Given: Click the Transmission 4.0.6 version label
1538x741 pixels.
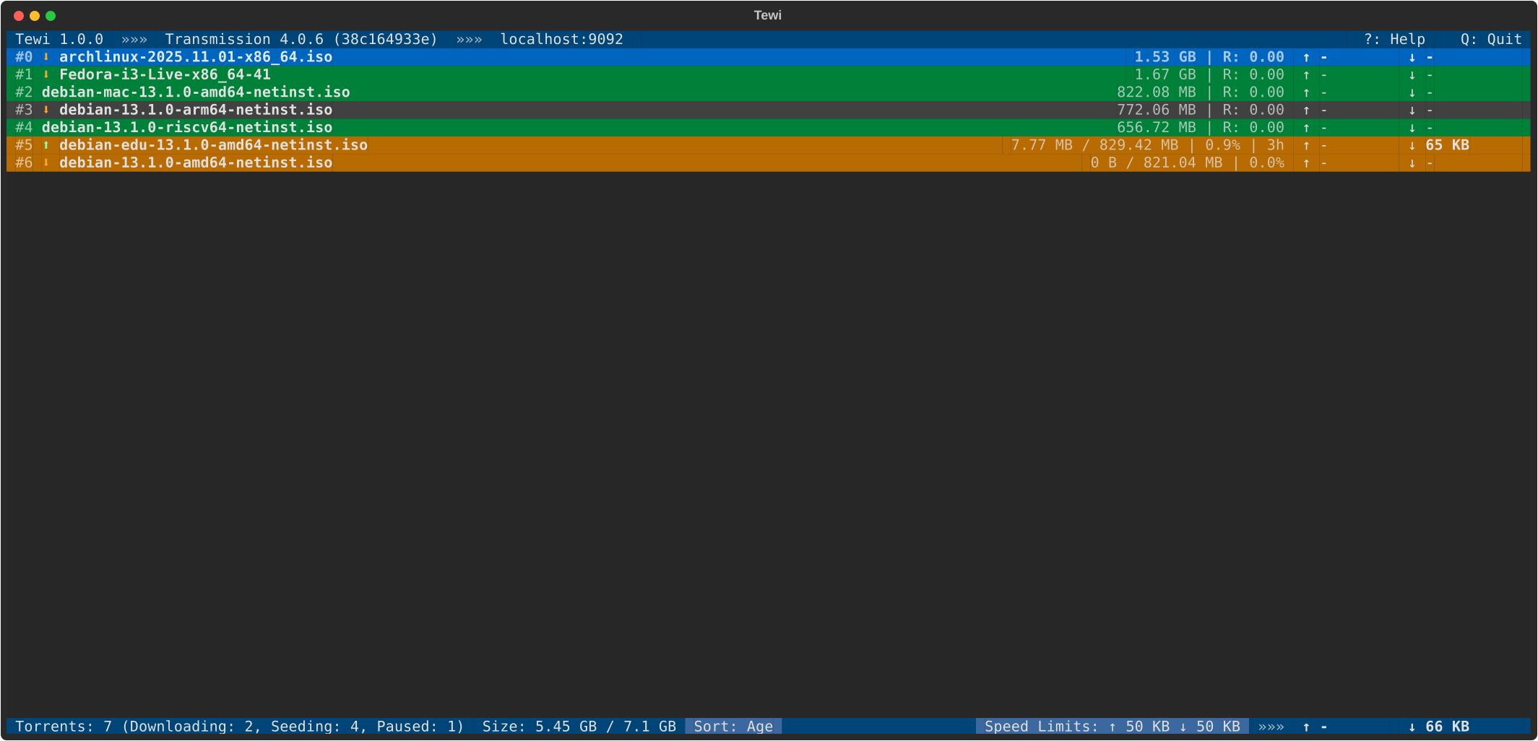Looking at the screenshot, I should coord(301,40).
